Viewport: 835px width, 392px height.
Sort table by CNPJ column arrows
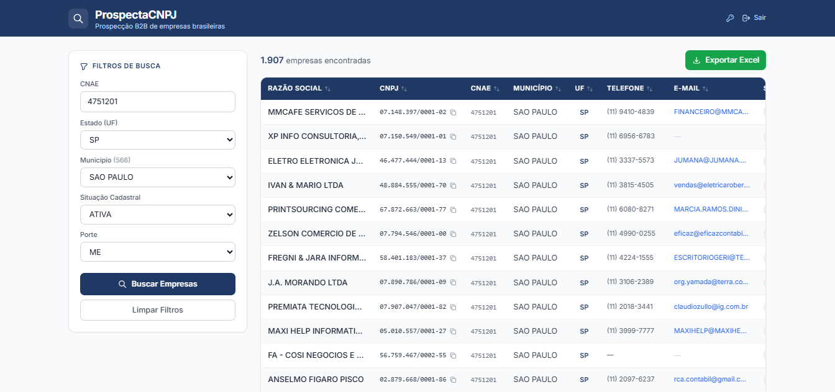tap(404, 89)
